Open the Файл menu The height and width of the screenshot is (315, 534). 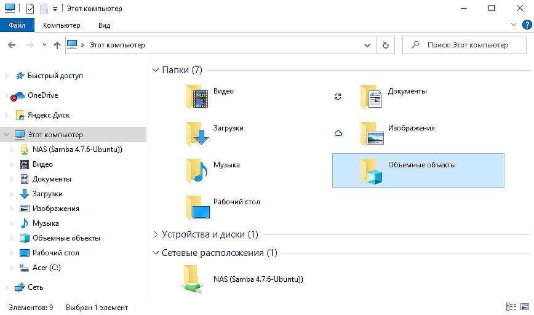pos(17,25)
